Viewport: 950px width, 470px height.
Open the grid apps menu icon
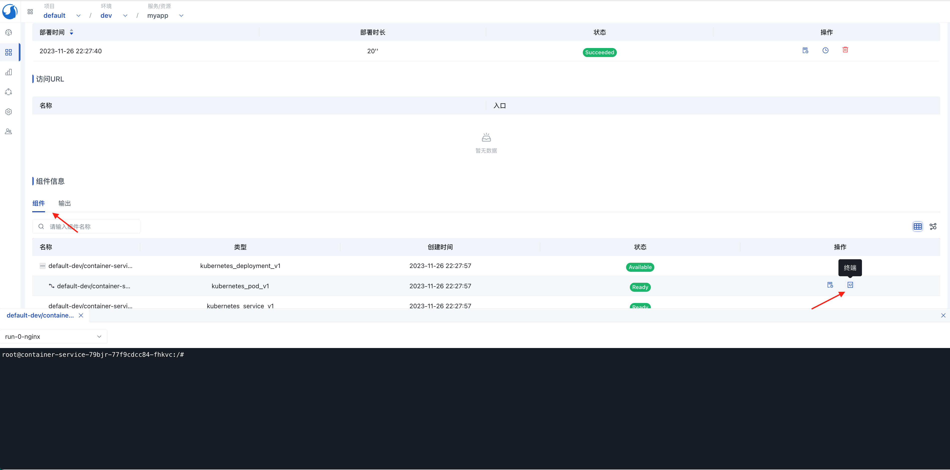[30, 12]
